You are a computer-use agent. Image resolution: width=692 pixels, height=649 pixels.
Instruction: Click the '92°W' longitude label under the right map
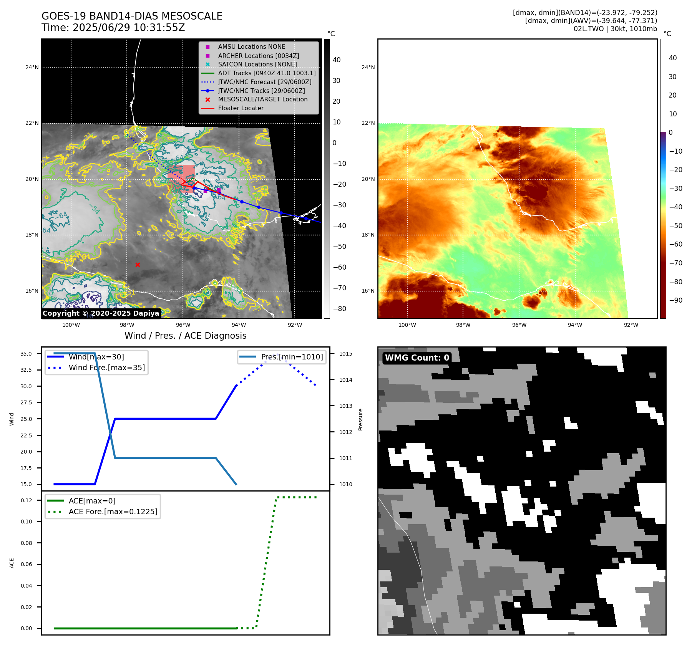(631, 325)
